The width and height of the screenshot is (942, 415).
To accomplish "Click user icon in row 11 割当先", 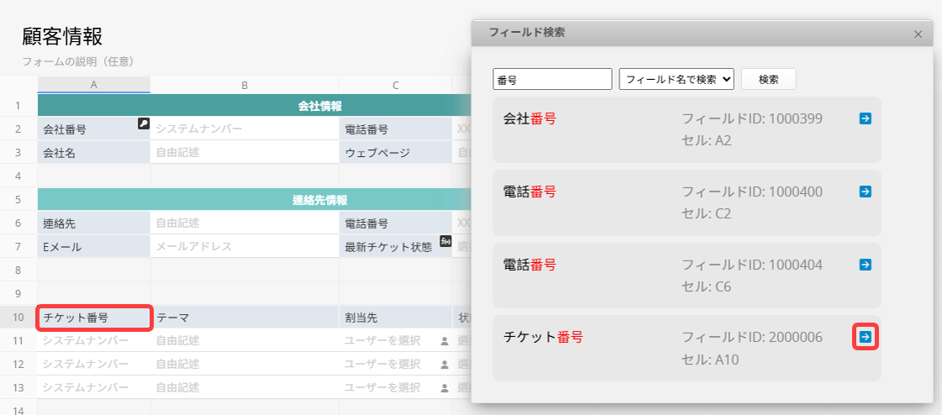I will [x=445, y=341].
